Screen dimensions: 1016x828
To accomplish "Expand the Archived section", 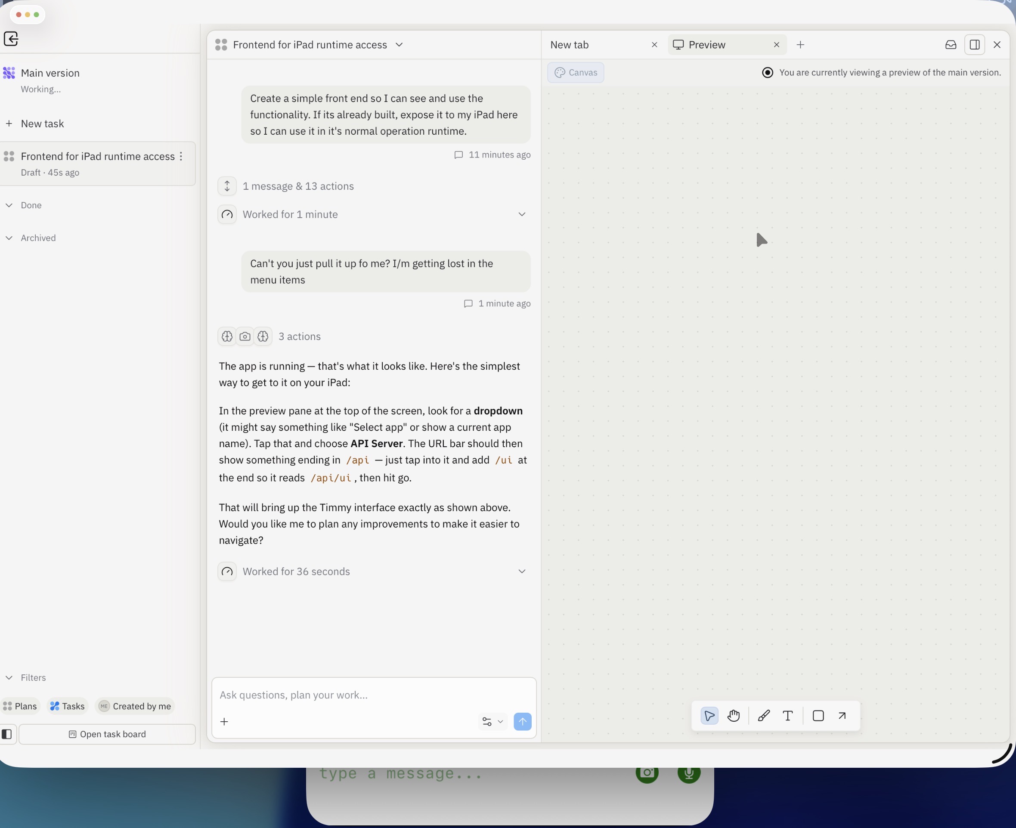I will (38, 238).
